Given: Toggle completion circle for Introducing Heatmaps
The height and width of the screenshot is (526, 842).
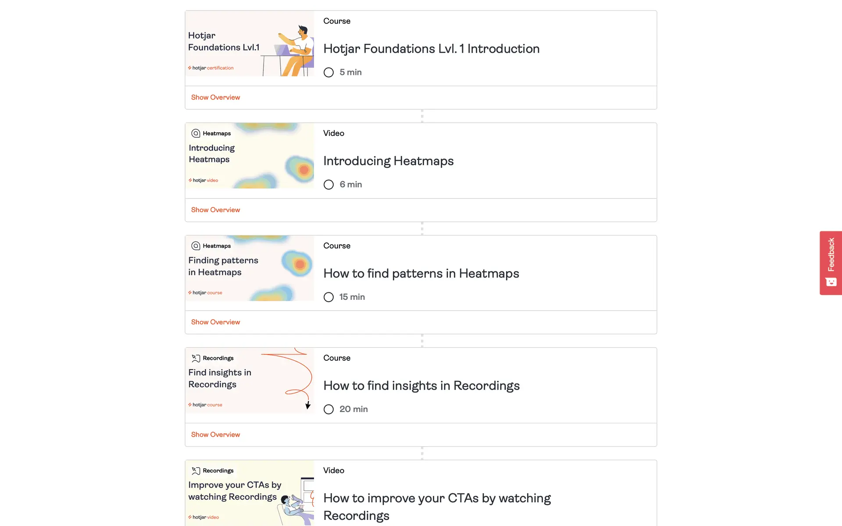Looking at the screenshot, I should pos(328,185).
